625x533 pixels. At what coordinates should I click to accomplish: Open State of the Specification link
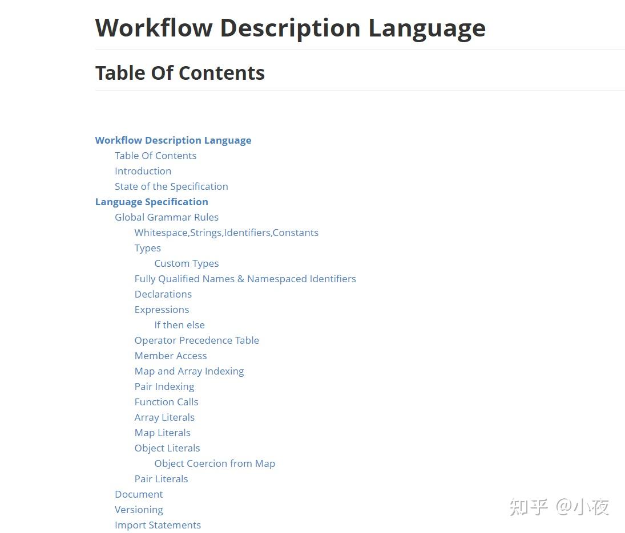(x=171, y=186)
